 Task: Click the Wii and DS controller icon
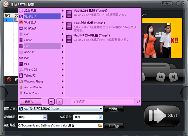coord(21,70)
